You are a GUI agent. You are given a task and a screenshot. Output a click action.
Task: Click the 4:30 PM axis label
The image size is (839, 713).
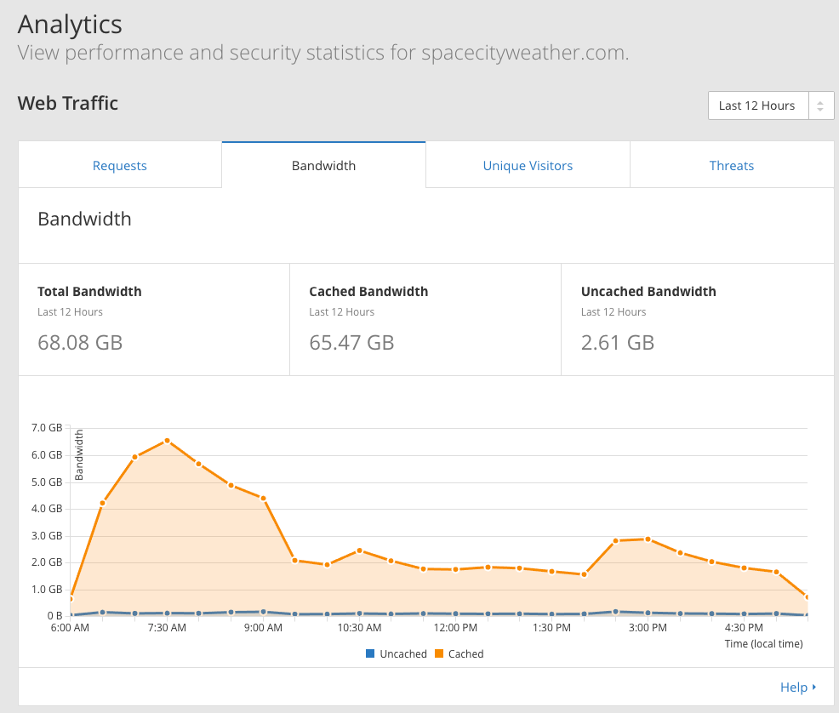pos(744,627)
